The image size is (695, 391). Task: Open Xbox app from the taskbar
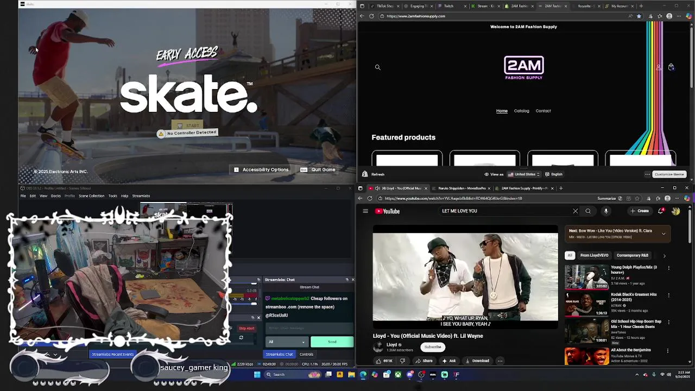[x=398, y=375]
